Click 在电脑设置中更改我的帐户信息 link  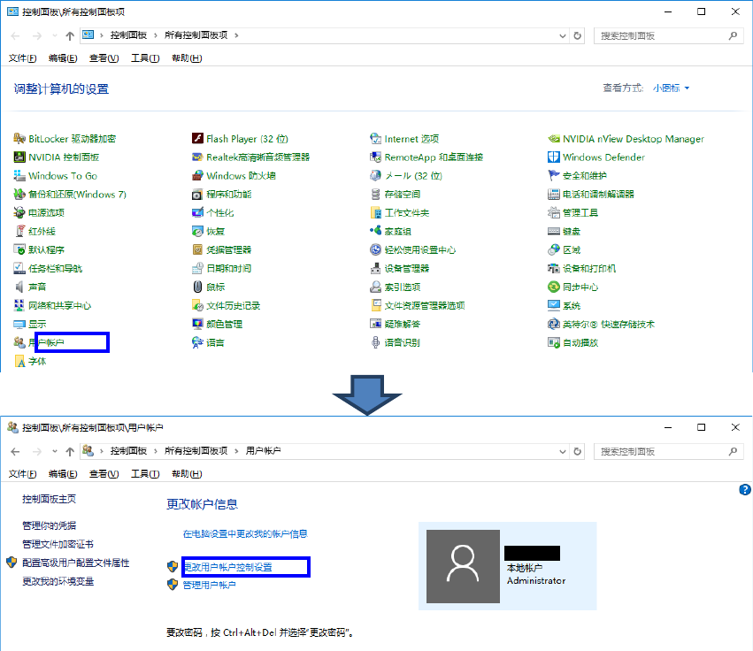coord(245,534)
